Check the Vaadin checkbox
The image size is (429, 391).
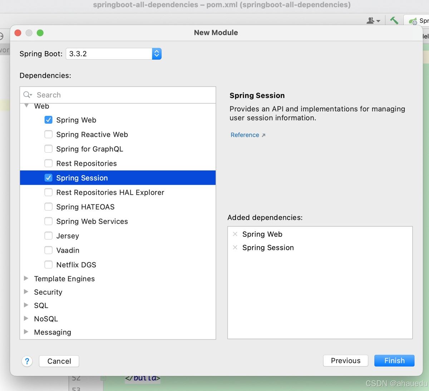[x=48, y=250]
